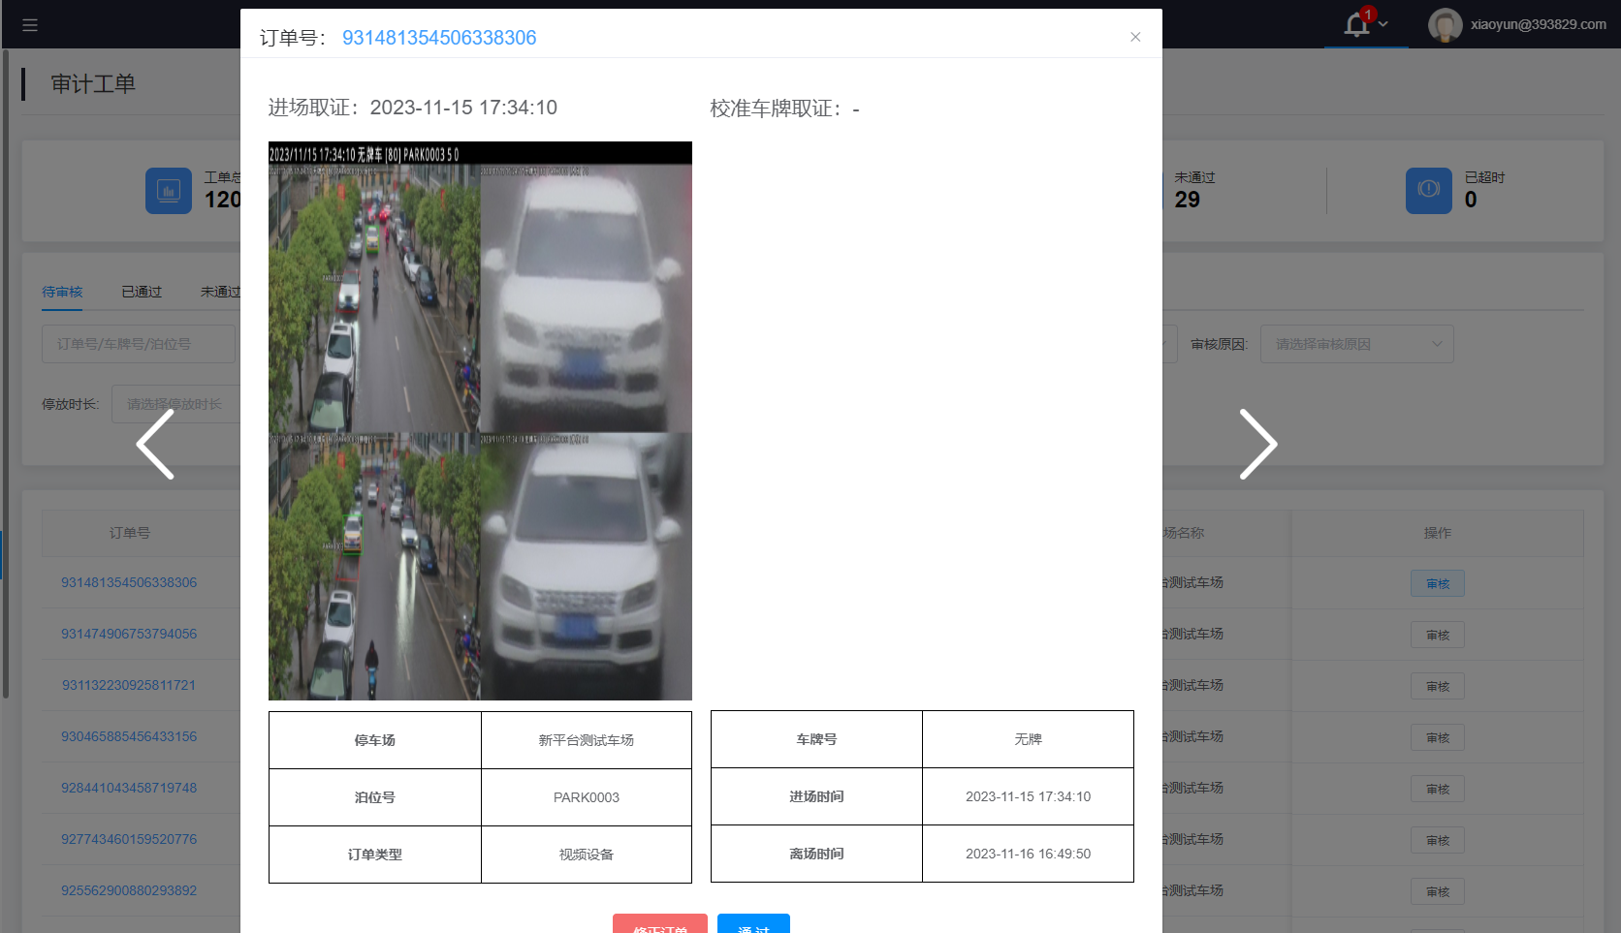
Task: Switch to the 待审核 tab
Action: point(62,292)
